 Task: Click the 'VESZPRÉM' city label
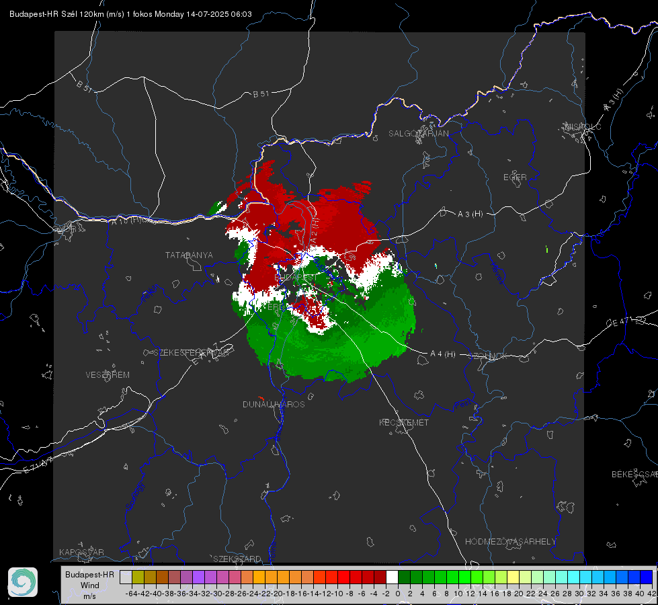tap(108, 374)
